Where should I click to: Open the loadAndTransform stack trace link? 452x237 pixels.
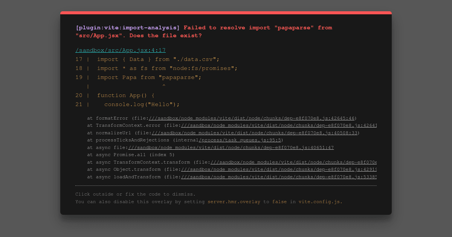(279, 177)
